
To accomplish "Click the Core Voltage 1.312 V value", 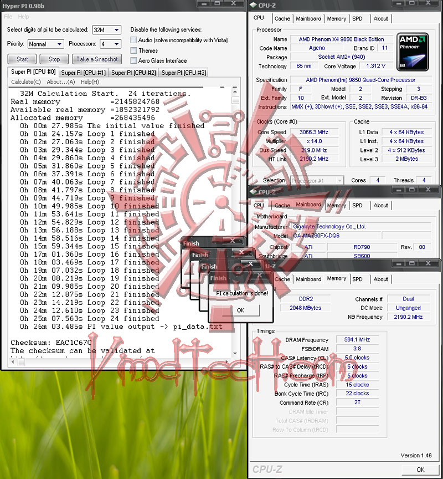I will click(375, 66).
